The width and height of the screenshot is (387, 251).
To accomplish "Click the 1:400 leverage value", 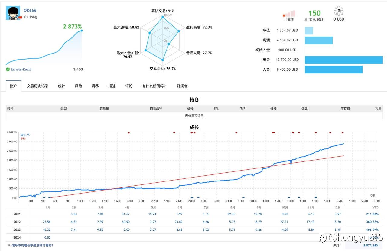I will [x=78, y=70].
